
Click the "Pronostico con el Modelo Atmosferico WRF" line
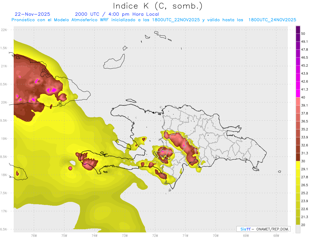point(154,20)
